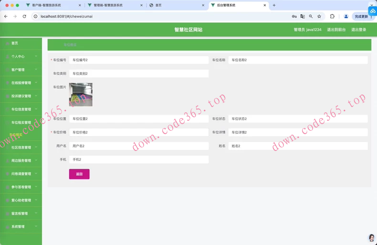Click the zoom magnifier icon in address bar
Image resolution: width=377 pixels, height=245 pixels.
pyautogui.click(x=311, y=16)
